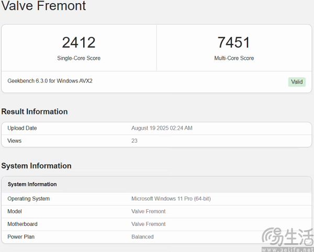Select the 7451 multi-core score number
Viewport: 314px width, 252px height.
(234, 42)
